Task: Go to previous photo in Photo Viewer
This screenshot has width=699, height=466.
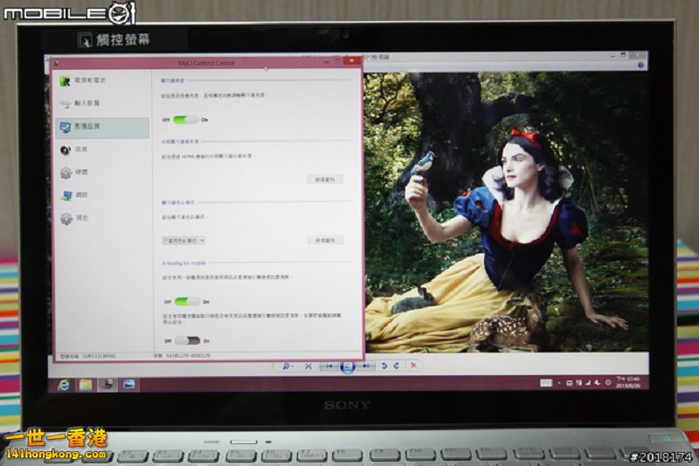Action: tap(329, 366)
